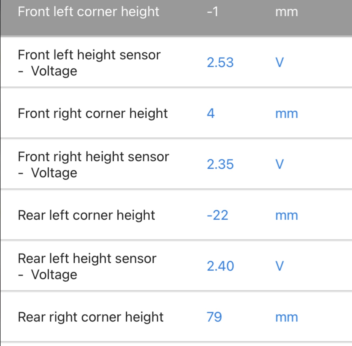This screenshot has height=346, width=352.
Task: Select mm unit for Rear left corner height
Action: coord(287,216)
